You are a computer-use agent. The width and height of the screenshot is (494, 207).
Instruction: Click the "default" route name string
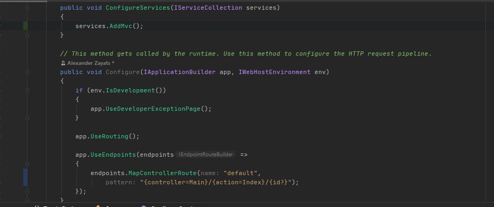(240, 173)
